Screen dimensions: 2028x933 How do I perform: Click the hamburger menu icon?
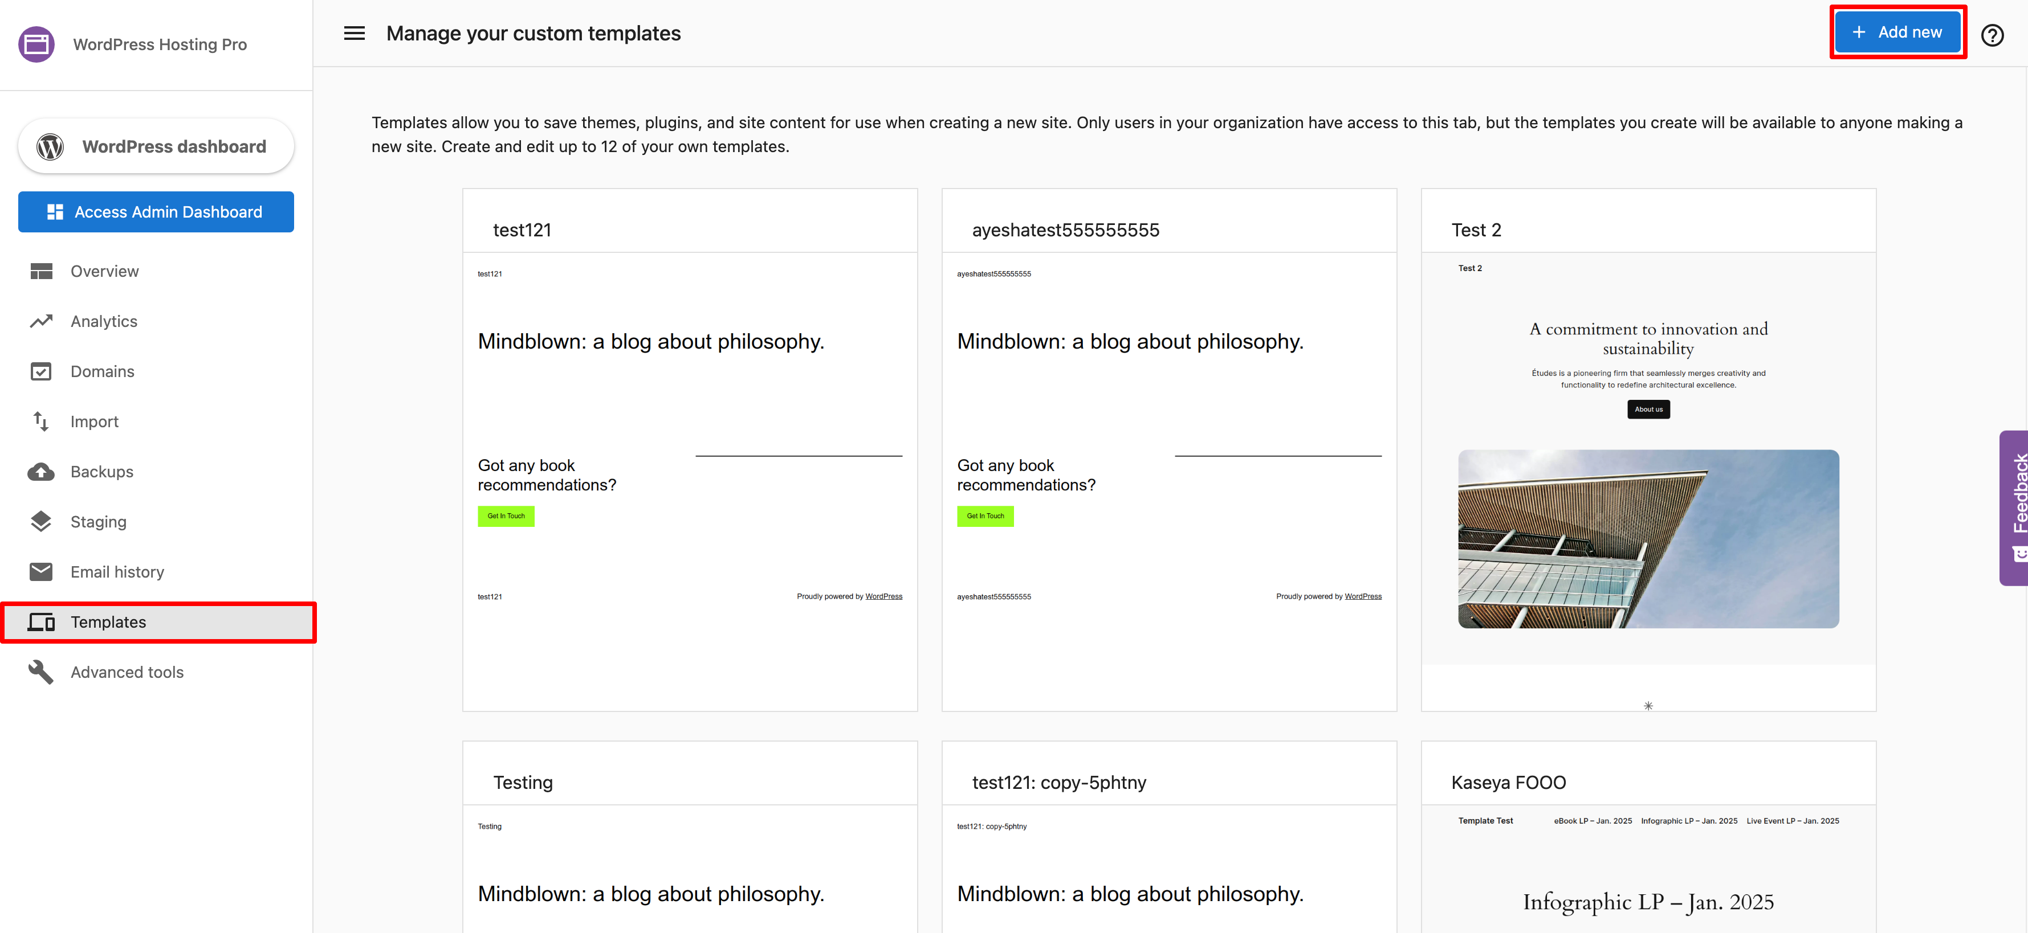coord(355,33)
